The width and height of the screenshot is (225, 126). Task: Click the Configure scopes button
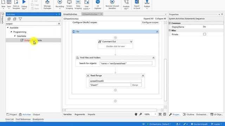pyautogui.click(x=150, y=22)
